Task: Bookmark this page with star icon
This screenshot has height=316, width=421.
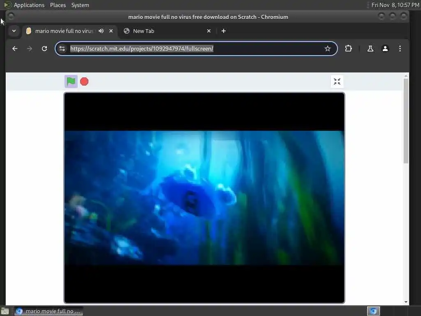Action: pyautogui.click(x=327, y=49)
